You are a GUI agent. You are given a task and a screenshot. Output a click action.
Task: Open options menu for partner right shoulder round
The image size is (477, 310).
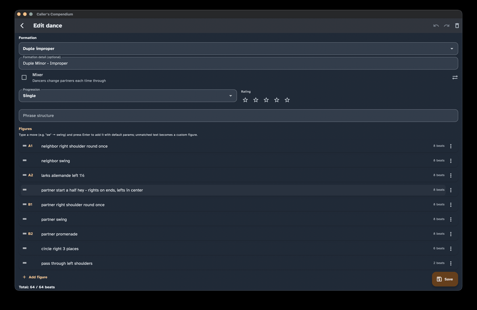(451, 205)
